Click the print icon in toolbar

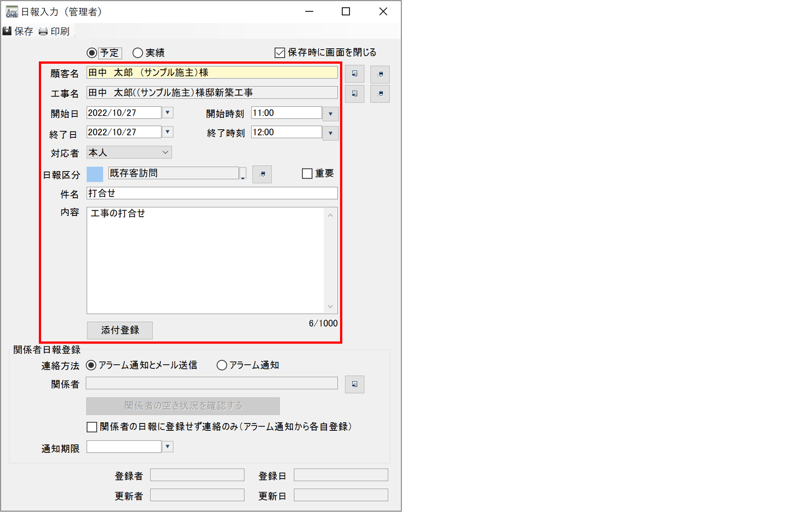[43, 31]
